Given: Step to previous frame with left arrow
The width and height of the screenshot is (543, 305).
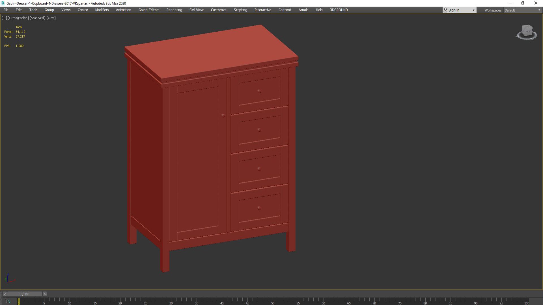Looking at the screenshot, I should tap(5, 294).
